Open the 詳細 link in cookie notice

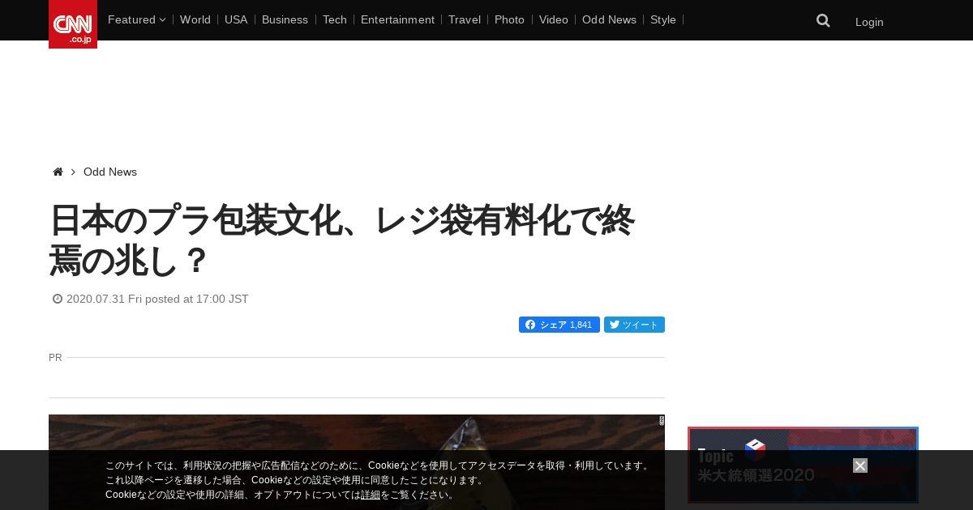point(371,495)
